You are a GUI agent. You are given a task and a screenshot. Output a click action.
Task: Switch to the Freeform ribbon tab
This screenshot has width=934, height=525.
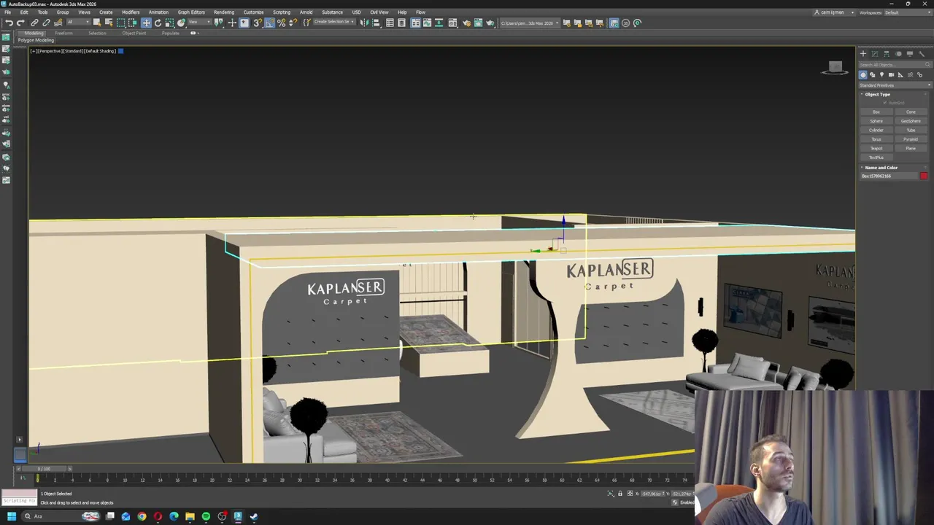(63, 33)
